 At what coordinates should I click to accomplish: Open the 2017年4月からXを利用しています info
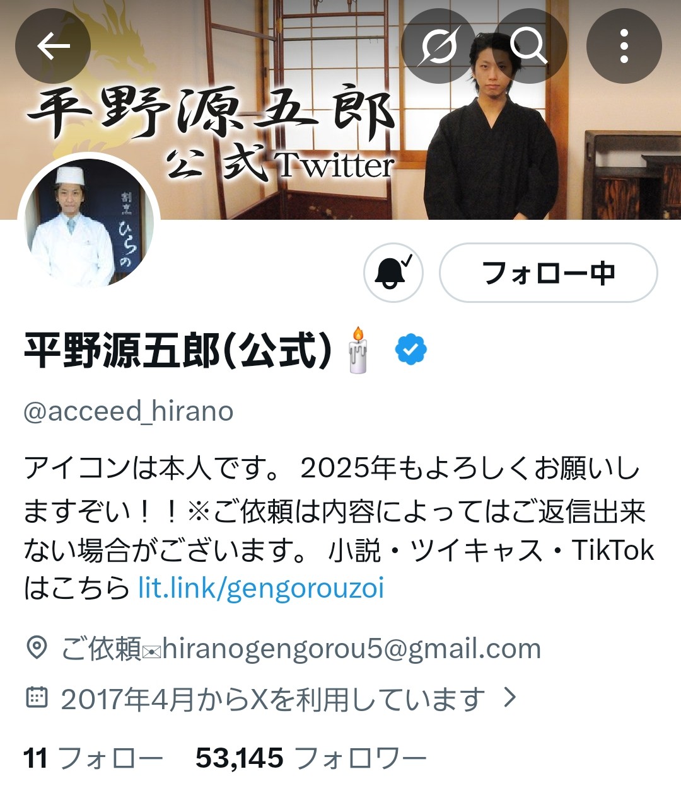coord(273,698)
